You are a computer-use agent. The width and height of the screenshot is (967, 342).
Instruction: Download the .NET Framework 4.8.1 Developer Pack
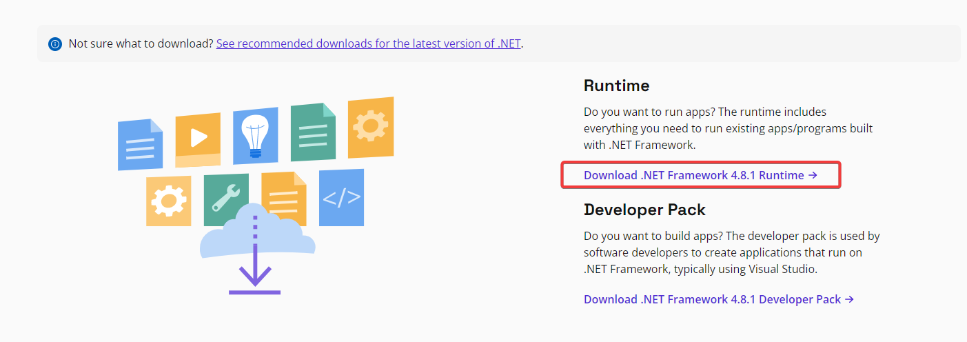pos(719,299)
